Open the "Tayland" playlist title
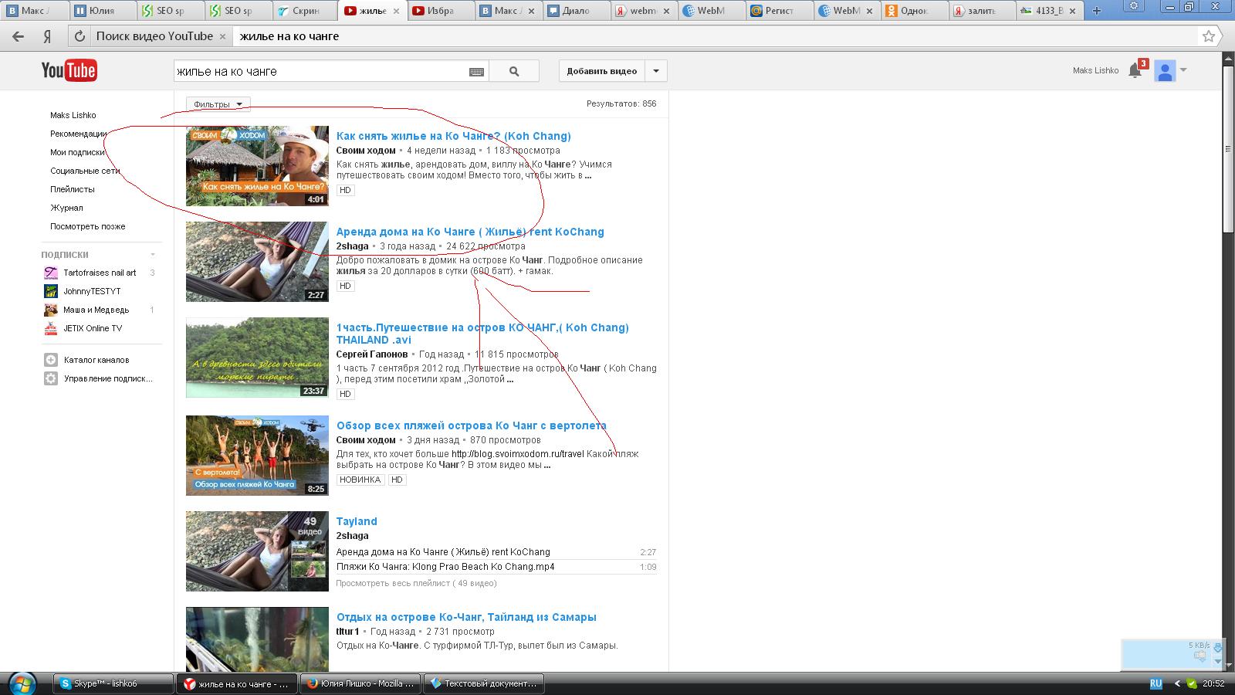 coord(357,521)
